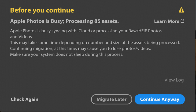Open View Log
This screenshot has width=196, height=112.
tap(174, 80)
